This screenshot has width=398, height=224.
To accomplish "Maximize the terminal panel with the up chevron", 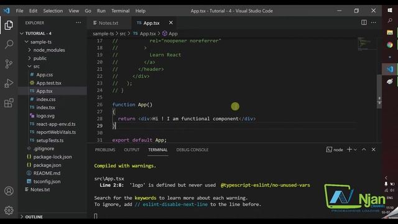I will pyautogui.click(x=364, y=149).
